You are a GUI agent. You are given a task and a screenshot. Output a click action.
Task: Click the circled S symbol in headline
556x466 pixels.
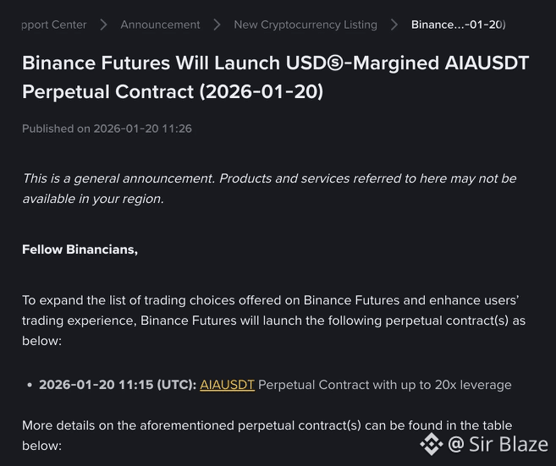335,63
